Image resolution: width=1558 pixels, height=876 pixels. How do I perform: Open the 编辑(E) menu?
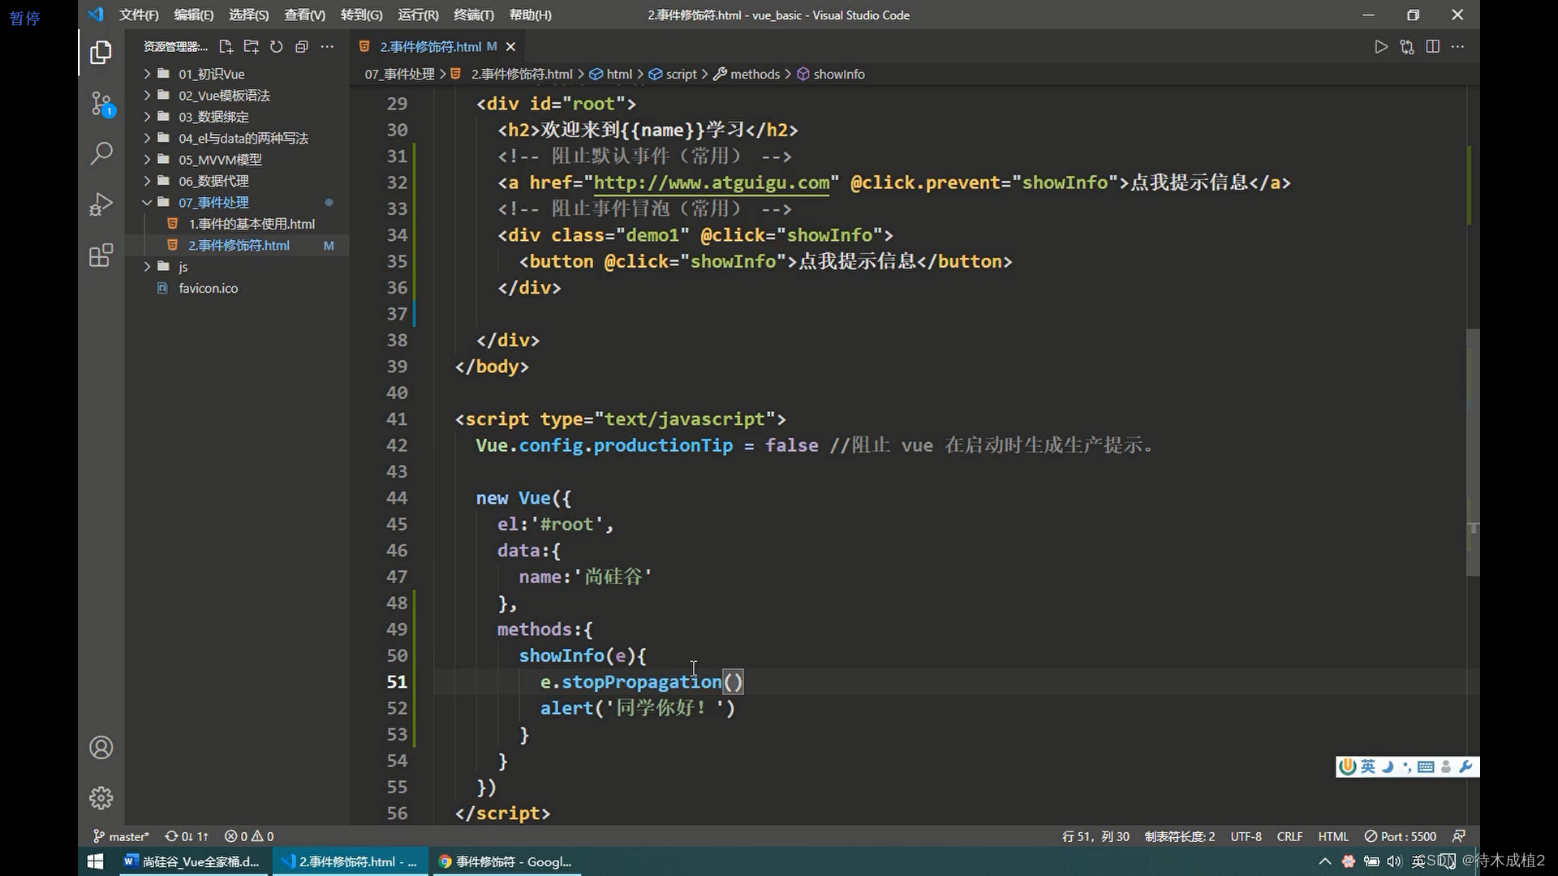pyautogui.click(x=194, y=15)
